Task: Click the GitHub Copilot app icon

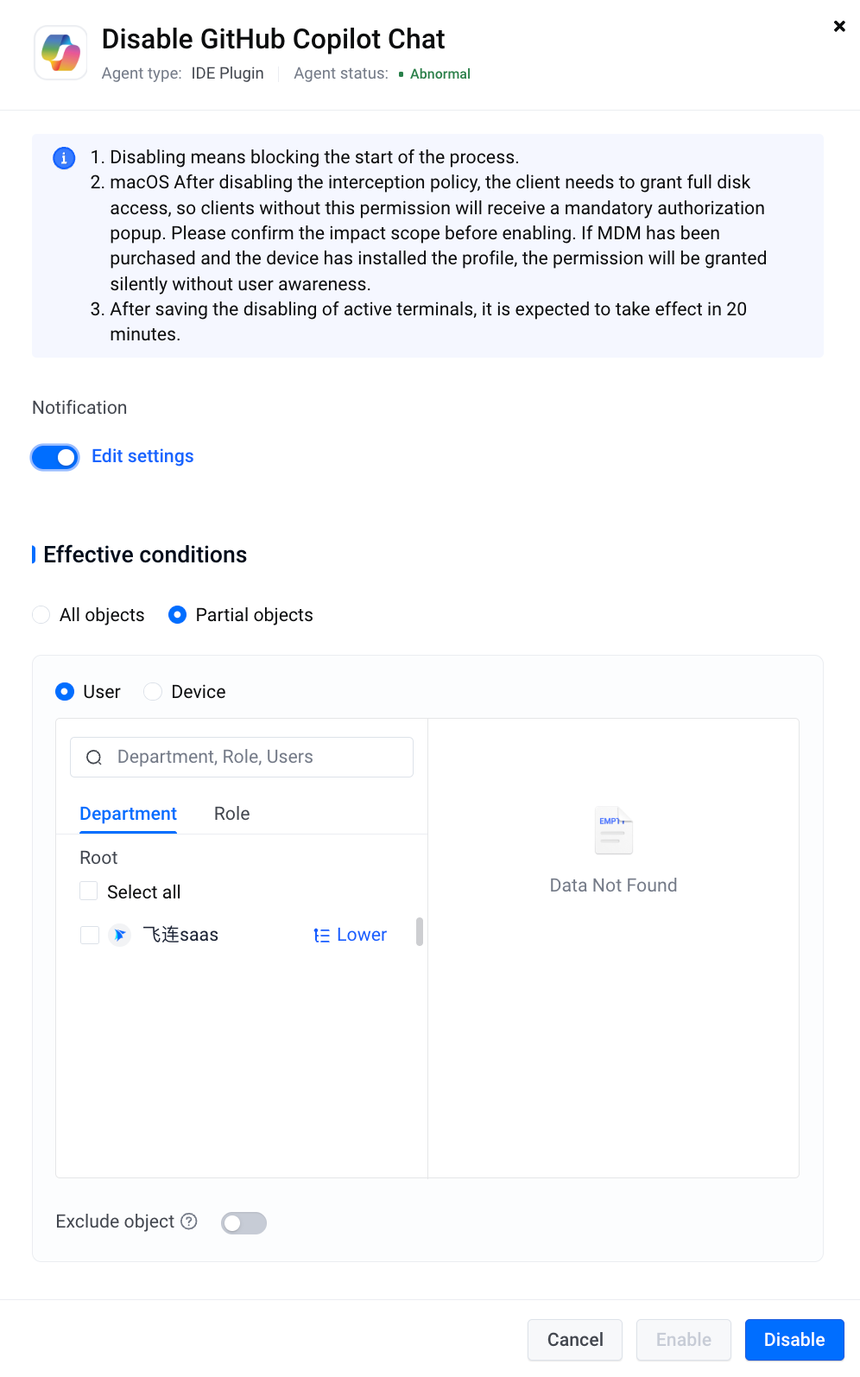Action: [x=60, y=53]
